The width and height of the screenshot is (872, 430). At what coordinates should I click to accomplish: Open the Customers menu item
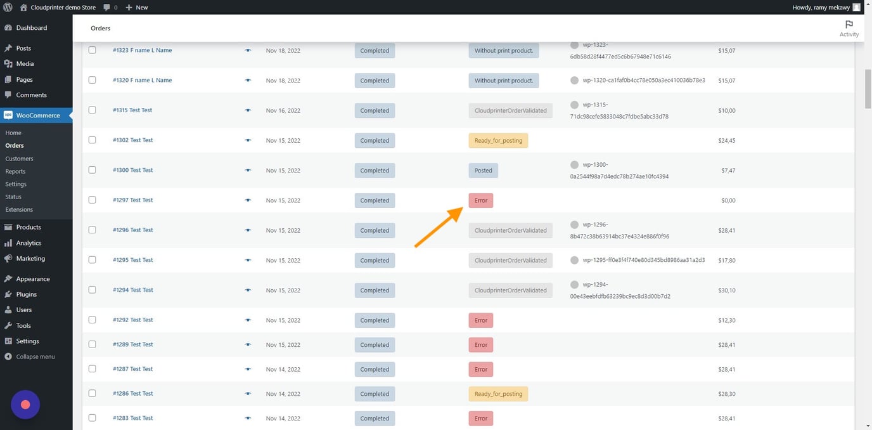coord(19,158)
